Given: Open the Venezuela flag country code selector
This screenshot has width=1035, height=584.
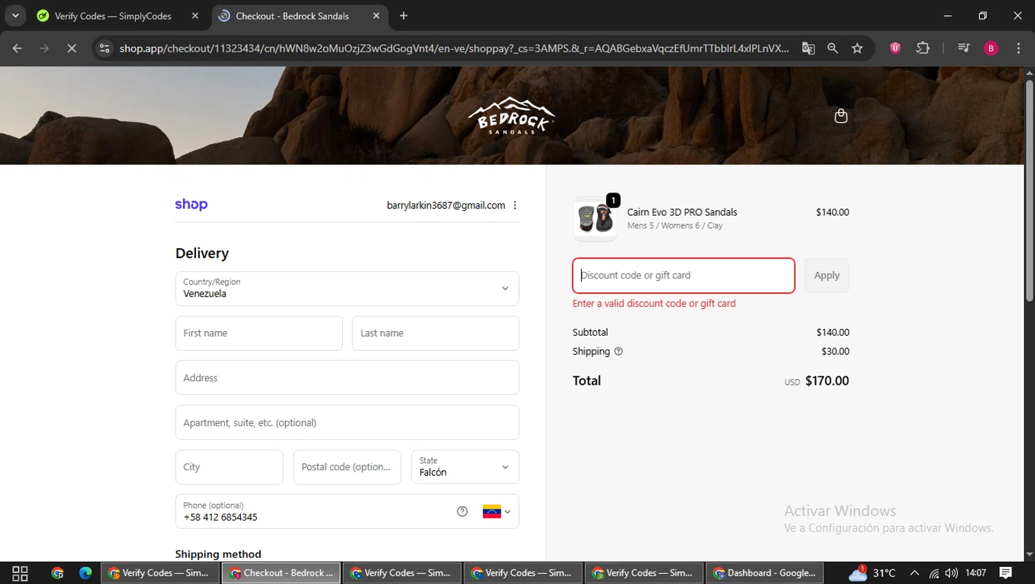Looking at the screenshot, I should (x=497, y=512).
